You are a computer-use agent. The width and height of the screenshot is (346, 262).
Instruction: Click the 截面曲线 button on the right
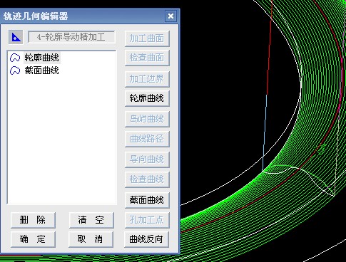(147, 200)
